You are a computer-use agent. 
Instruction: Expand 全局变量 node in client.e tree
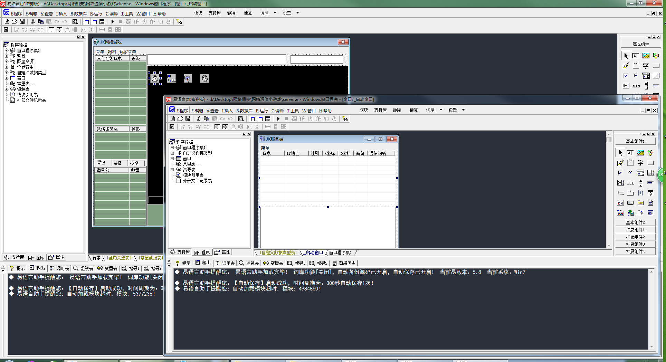6,67
